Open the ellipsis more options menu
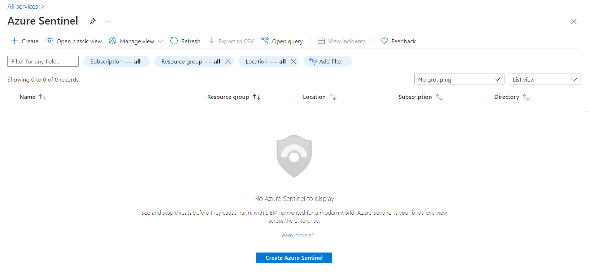Image resolution: width=590 pixels, height=272 pixels. click(107, 21)
